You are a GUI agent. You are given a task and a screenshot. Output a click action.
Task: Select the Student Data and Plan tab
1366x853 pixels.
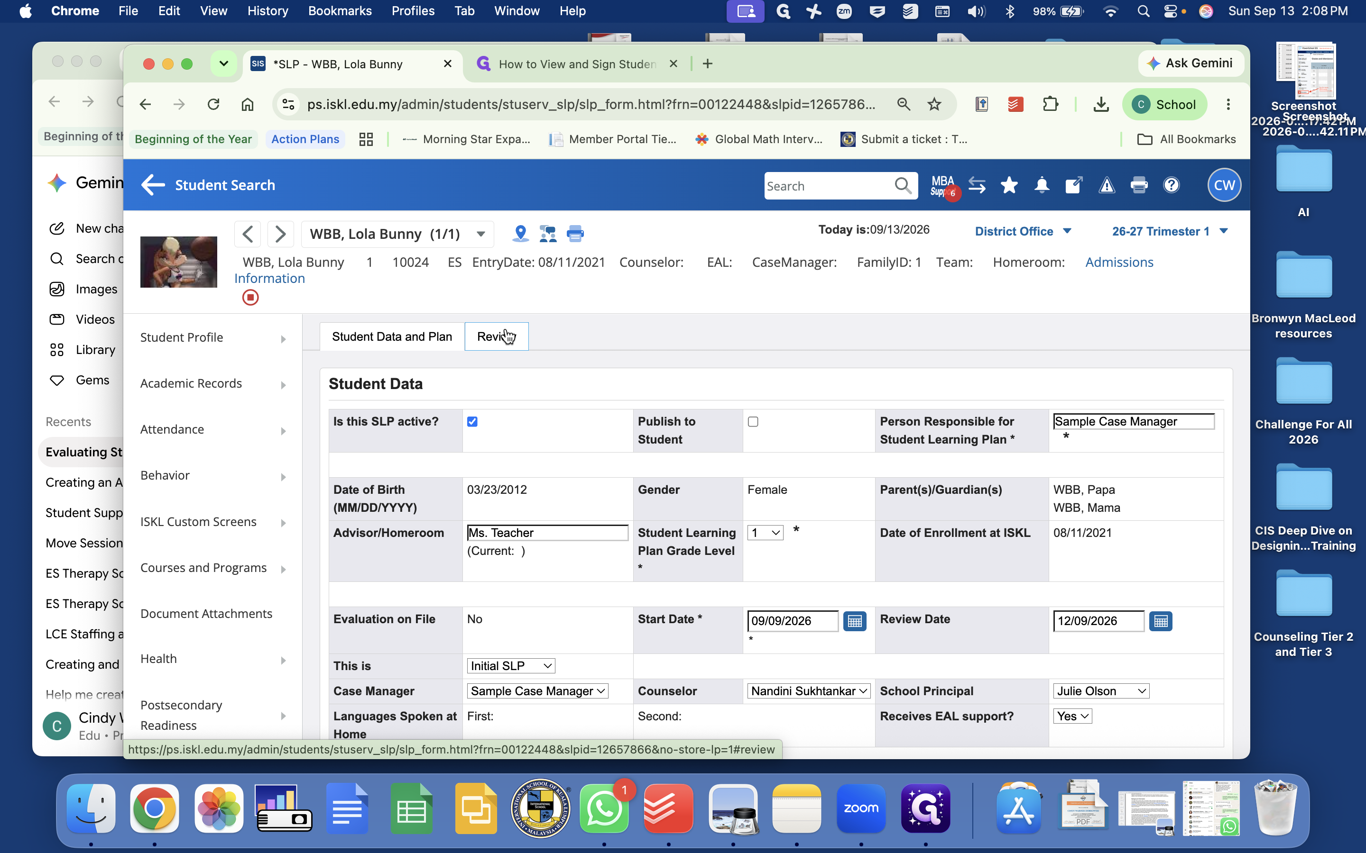click(x=392, y=337)
